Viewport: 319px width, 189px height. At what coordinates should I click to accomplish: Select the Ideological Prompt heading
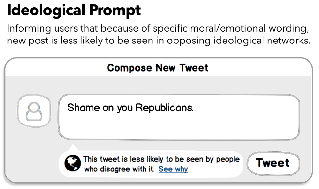(x=74, y=11)
